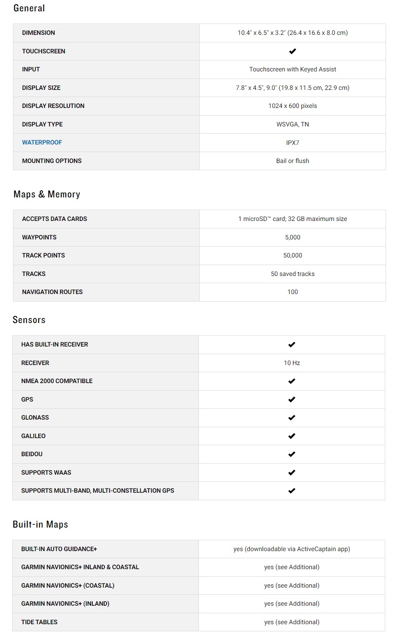Click the NMEA 2000 Compatible checkmark
The width and height of the screenshot is (394, 641).
coord(292,381)
